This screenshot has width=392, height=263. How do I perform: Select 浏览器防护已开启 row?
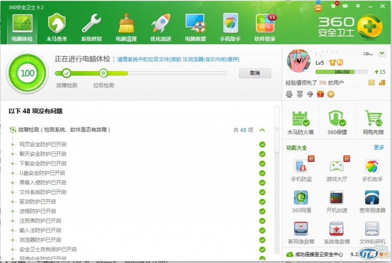coord(138,240)
